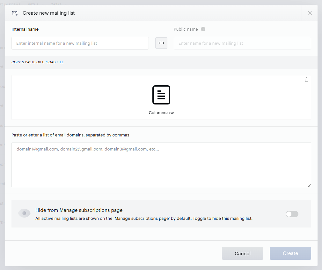322x270 pixels.
Task: Click the Columns.csv document icon
Action: 161,95
